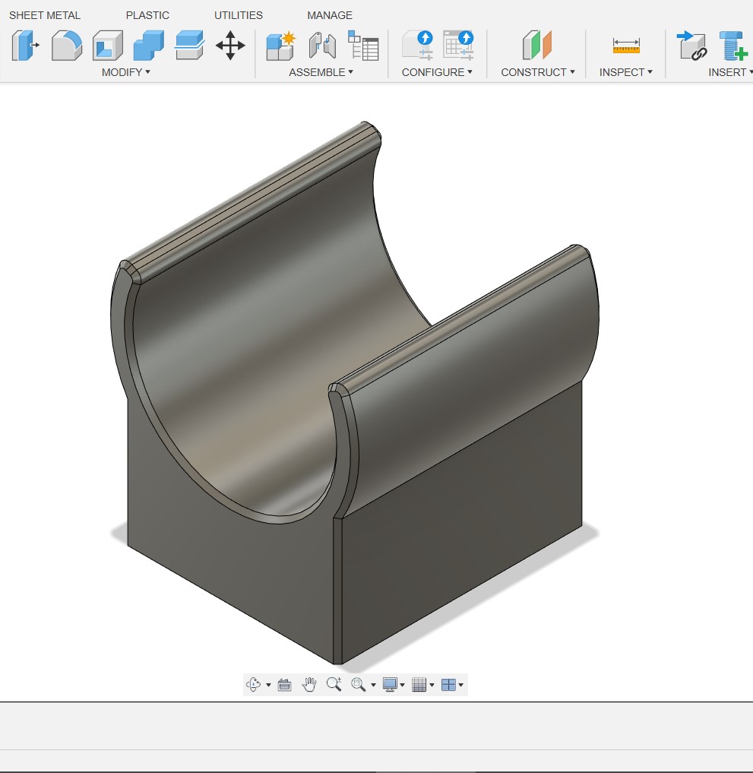Open the INSERT dropdown menu

tap(730, 72)
